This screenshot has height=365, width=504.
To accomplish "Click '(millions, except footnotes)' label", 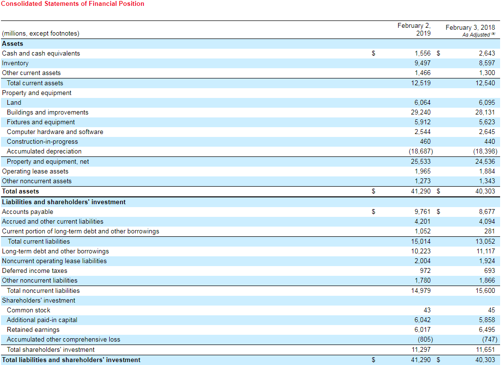I will click(x=40, y=34).
